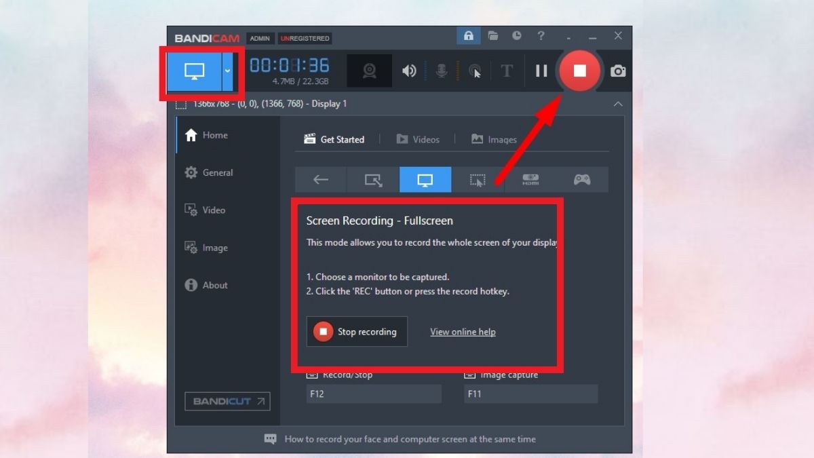The image size is (814, 458).
Task: Select the fullscreen monitor mode tab
Action: (425, 180)
